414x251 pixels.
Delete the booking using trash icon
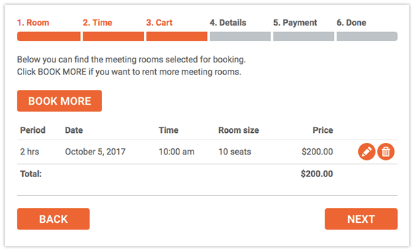[x=386, y=152]
